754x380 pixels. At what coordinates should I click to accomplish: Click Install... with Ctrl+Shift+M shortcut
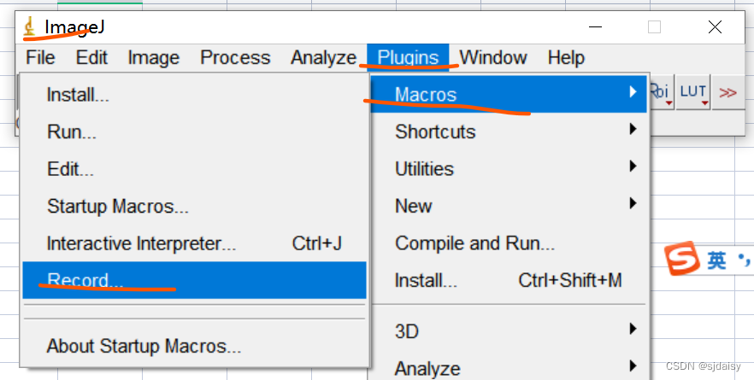tap(510, 280)
